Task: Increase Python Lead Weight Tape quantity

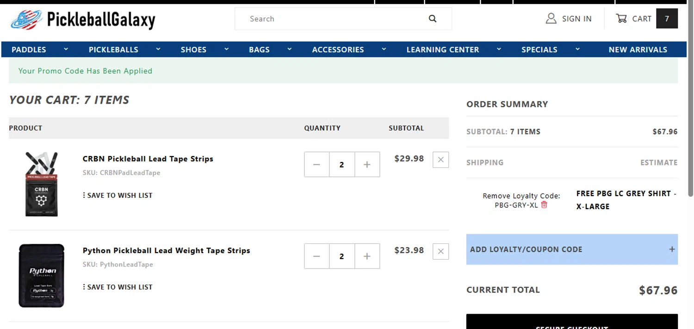Action: 367,256
